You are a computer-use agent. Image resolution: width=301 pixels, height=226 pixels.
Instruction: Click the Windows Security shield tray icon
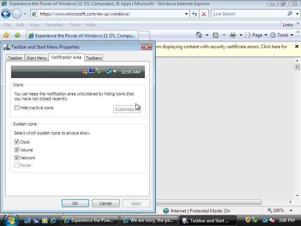(248, 220)
